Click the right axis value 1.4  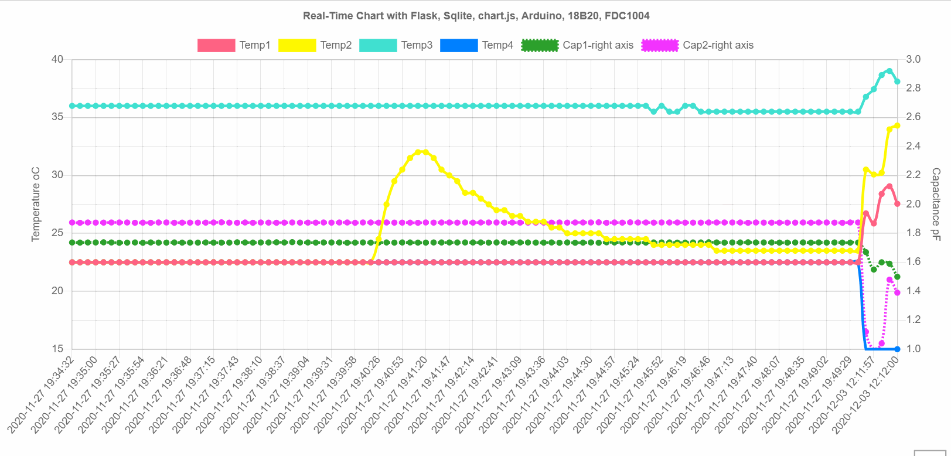[913, 291]
